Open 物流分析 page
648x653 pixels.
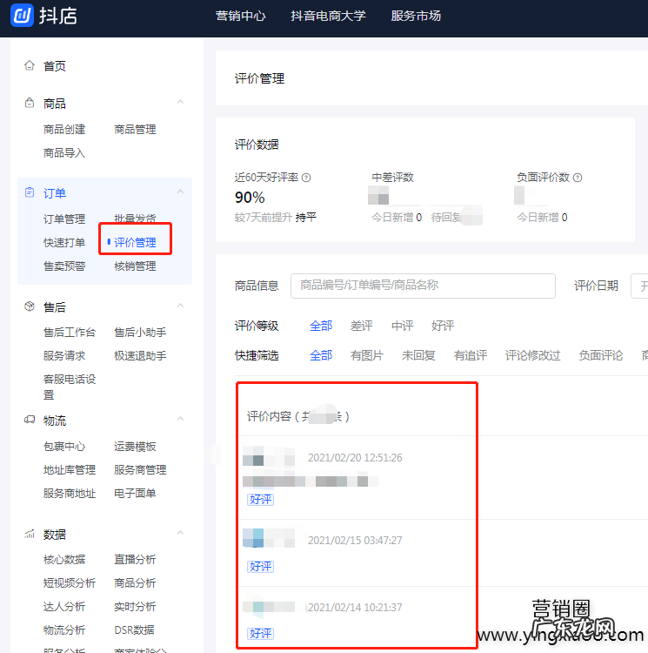64,629
